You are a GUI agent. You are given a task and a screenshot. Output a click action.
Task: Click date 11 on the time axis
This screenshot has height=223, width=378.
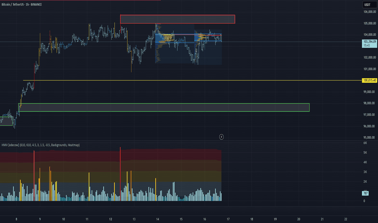(x=87, y=219)
